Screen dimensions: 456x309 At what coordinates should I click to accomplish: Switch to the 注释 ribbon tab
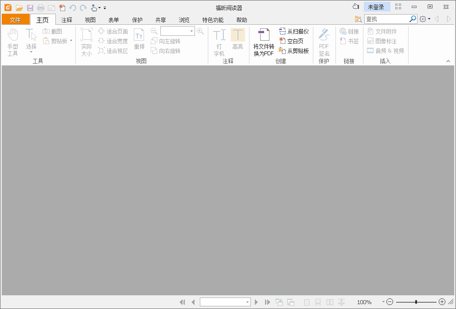click(x=66, y=20)
